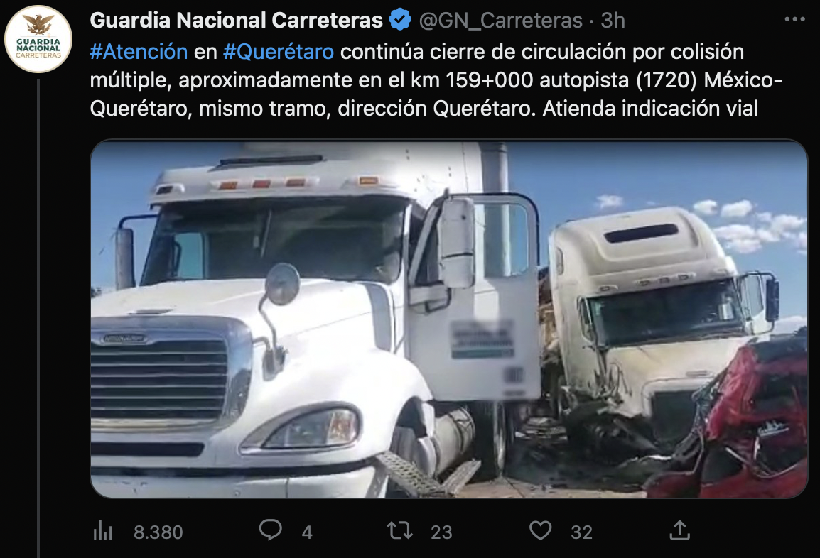Open Guardia Nacional Carreteras display name

pos(237,21)
